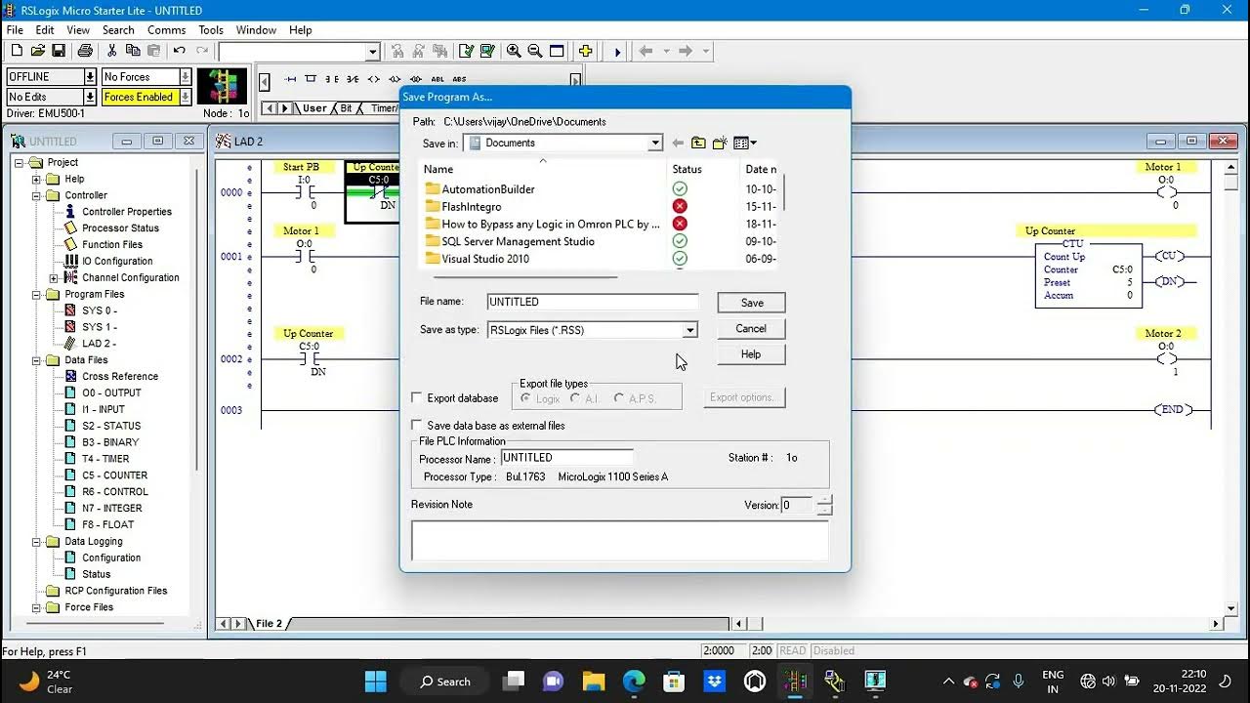Switch to the User instruction tab
This screenshot has height=703, width=1250.
point(314,108)
